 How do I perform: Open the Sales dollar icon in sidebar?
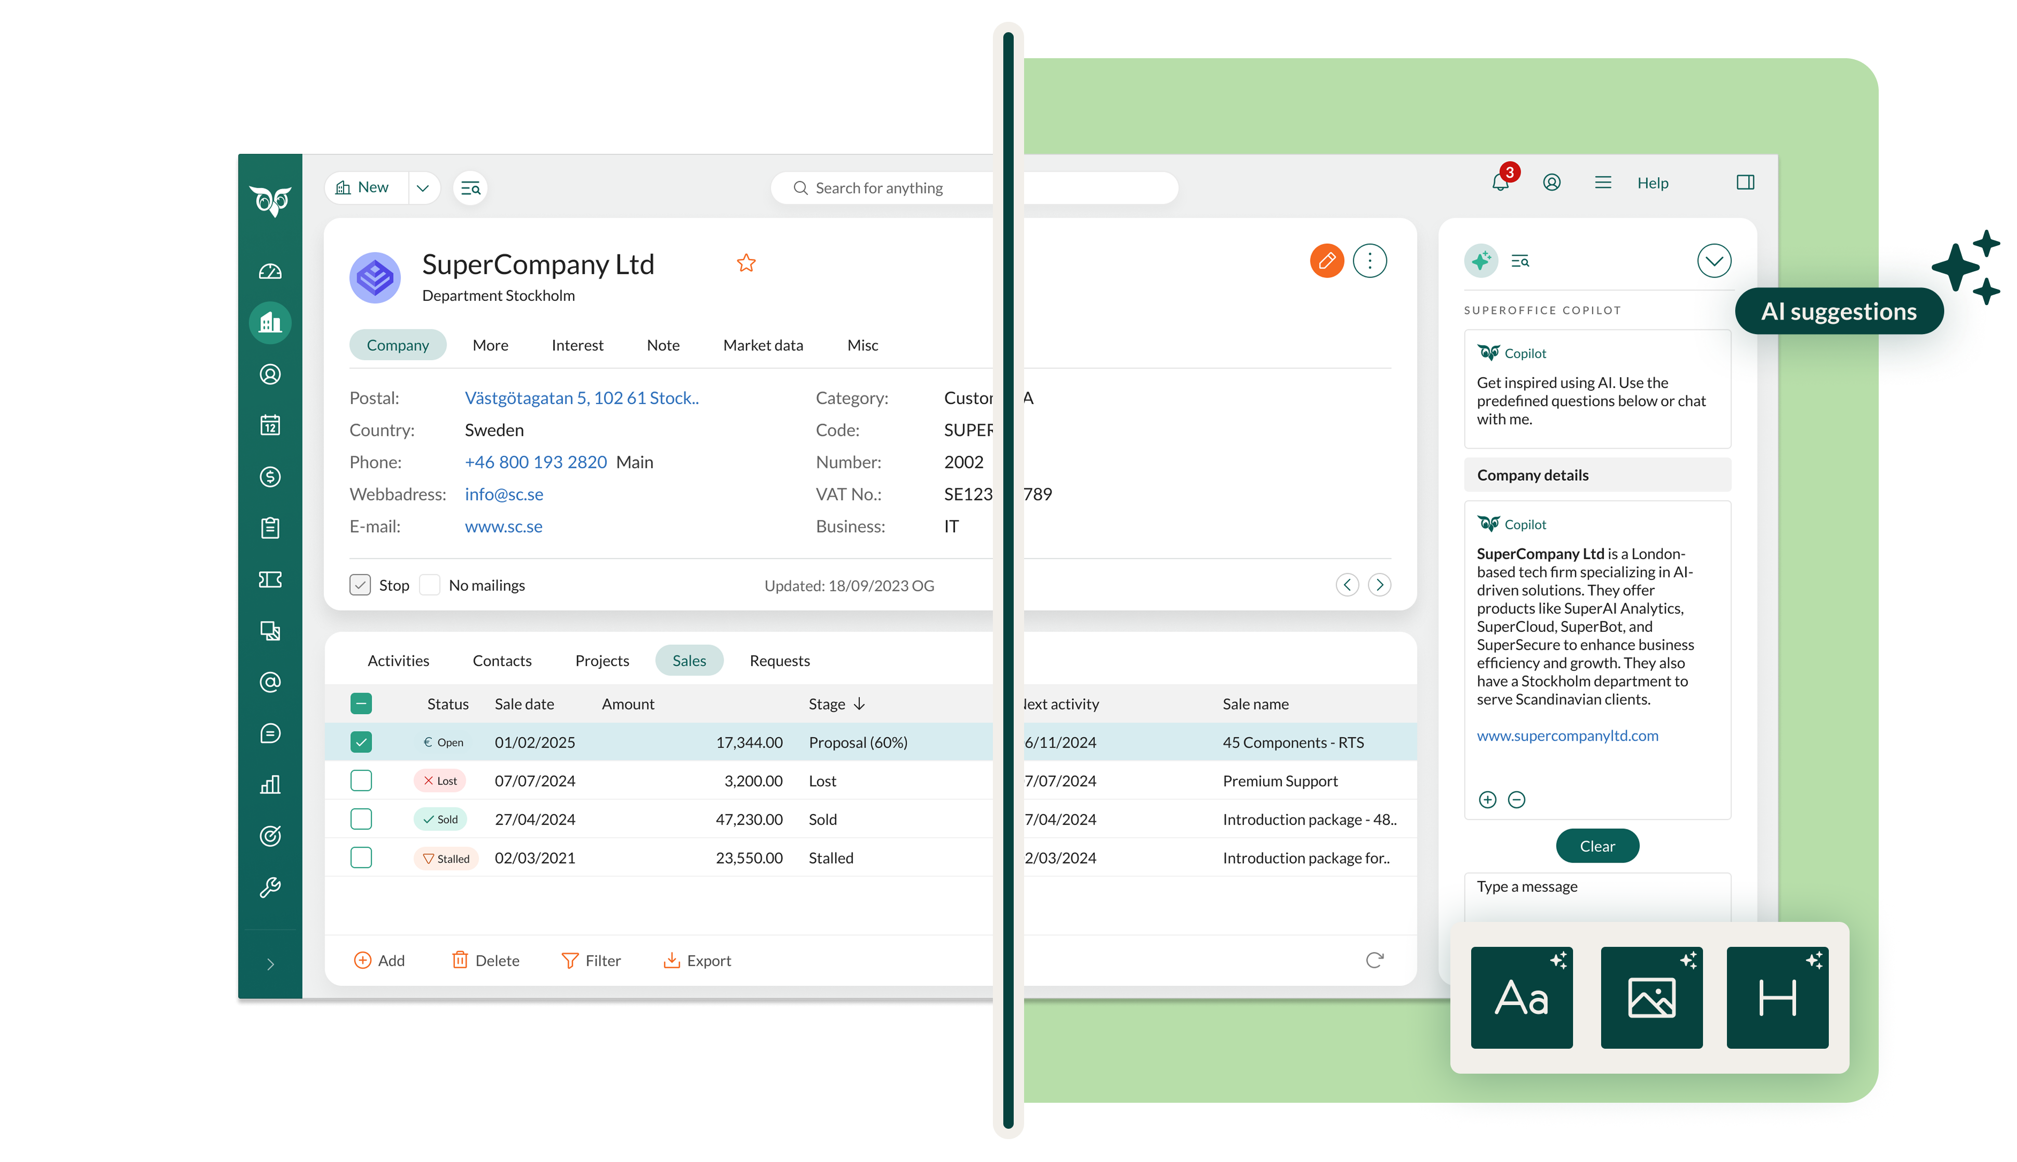coord(271,477)
